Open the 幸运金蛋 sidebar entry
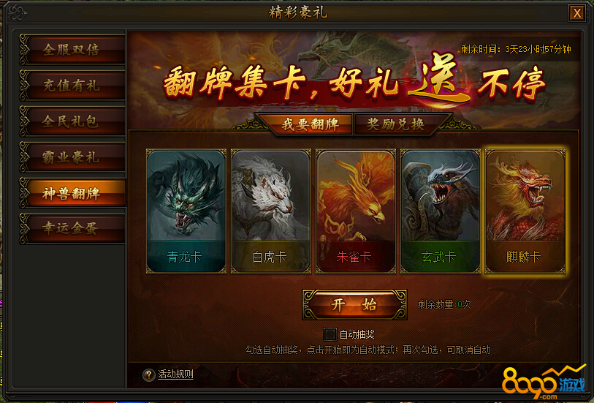The width and height of the screenshot is (594, 403). point(72,228)
